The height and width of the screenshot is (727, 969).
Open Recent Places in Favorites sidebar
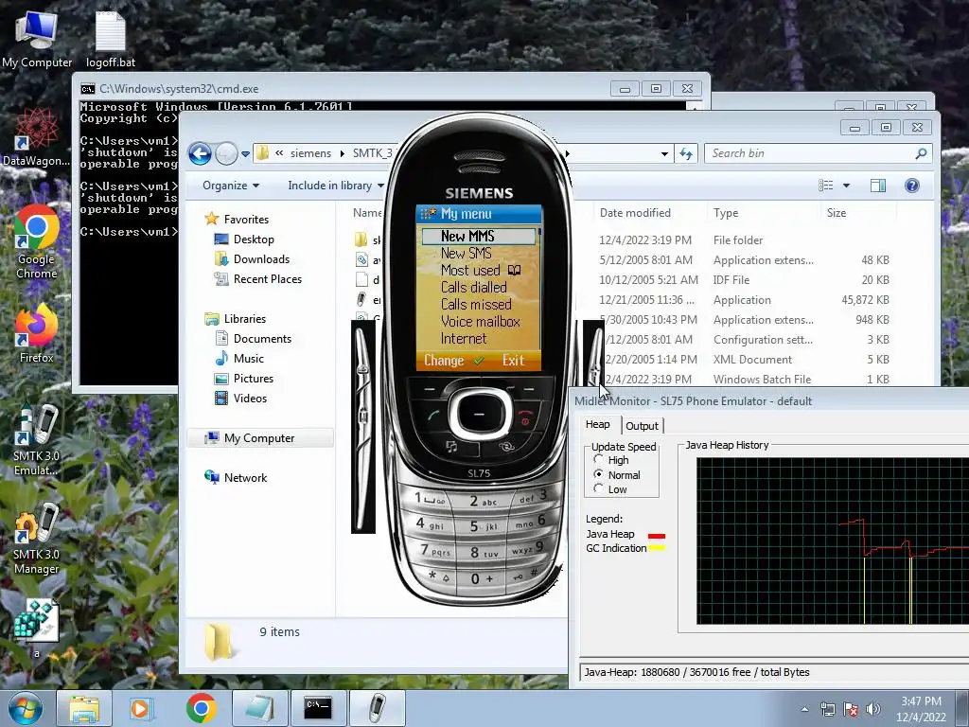pos(257,279)
